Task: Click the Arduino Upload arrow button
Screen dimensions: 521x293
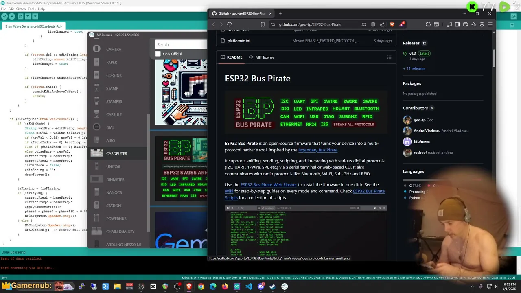Action: click(11, 16)
